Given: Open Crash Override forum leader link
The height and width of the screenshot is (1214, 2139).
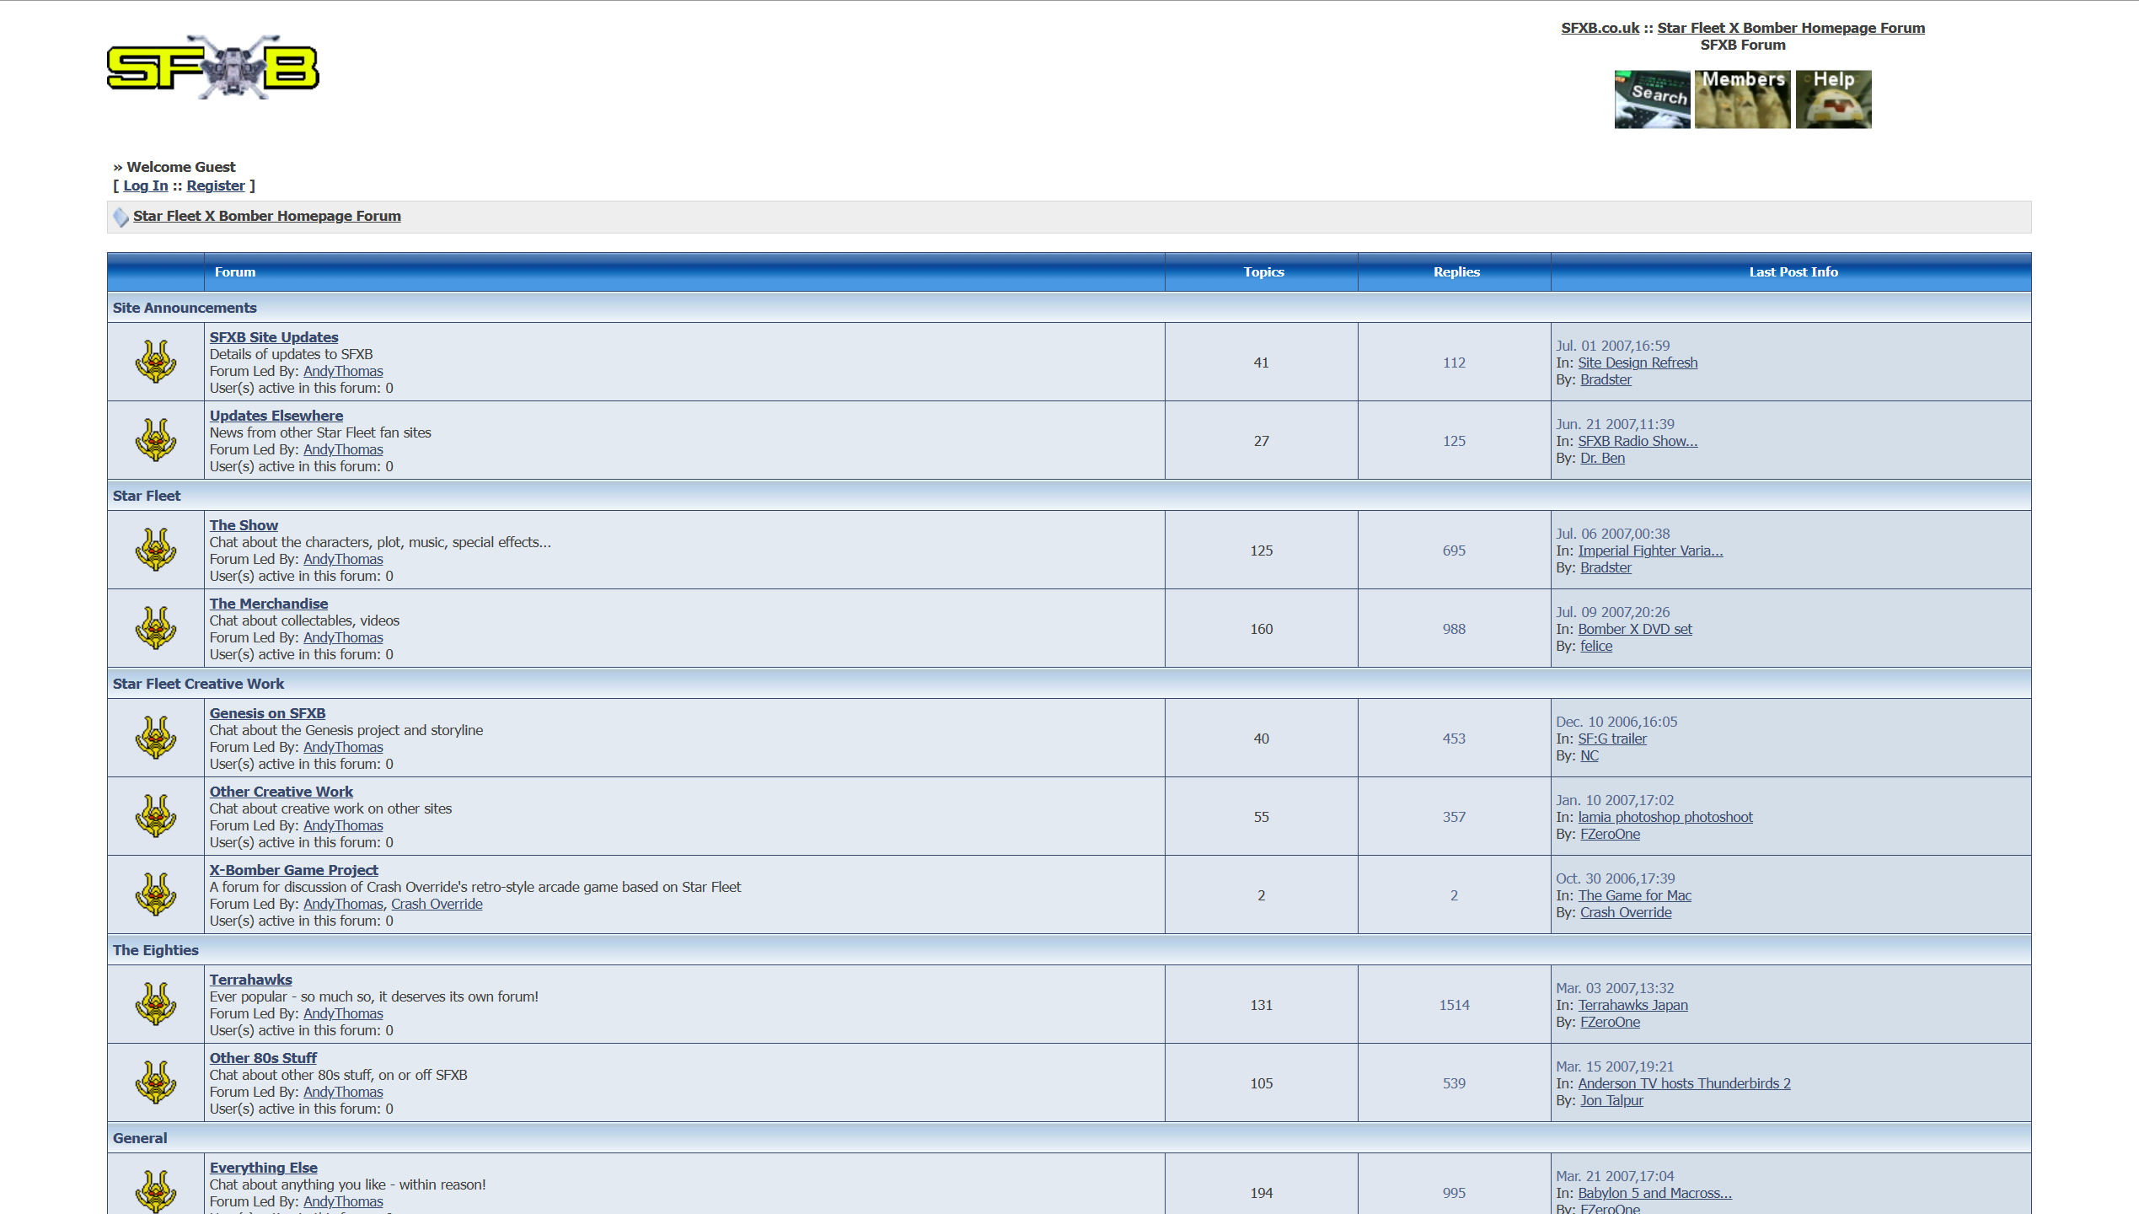Looking at the screenshot, I should (437, 904).
